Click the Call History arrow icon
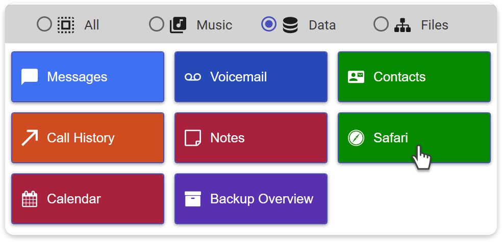The width and height of the screenshot is (502, 242). 30,138
